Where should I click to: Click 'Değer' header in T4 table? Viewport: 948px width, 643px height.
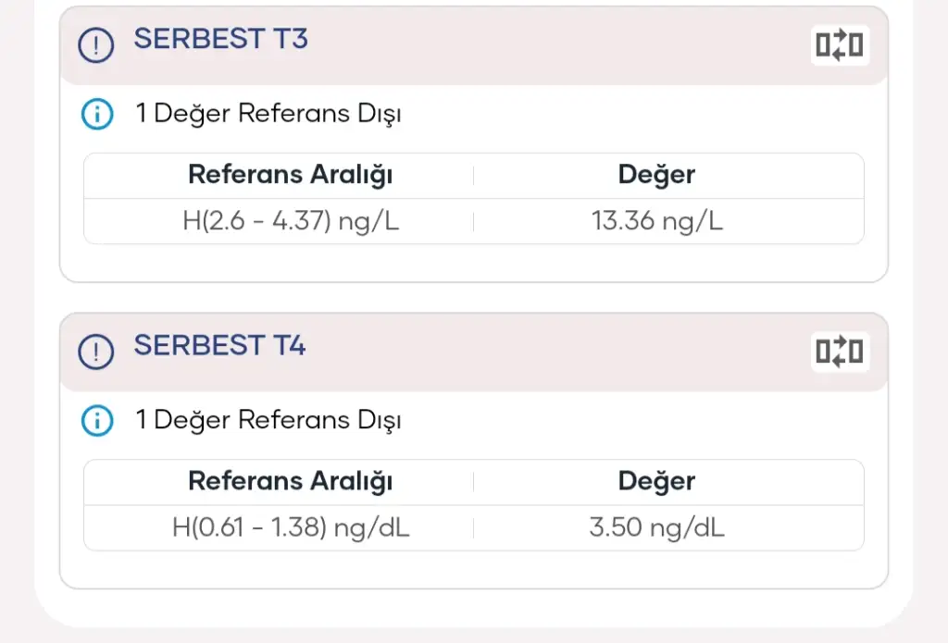point(656,481)
